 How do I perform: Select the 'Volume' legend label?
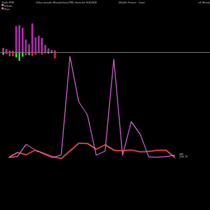pyautogui.click(x=8, y=6)
